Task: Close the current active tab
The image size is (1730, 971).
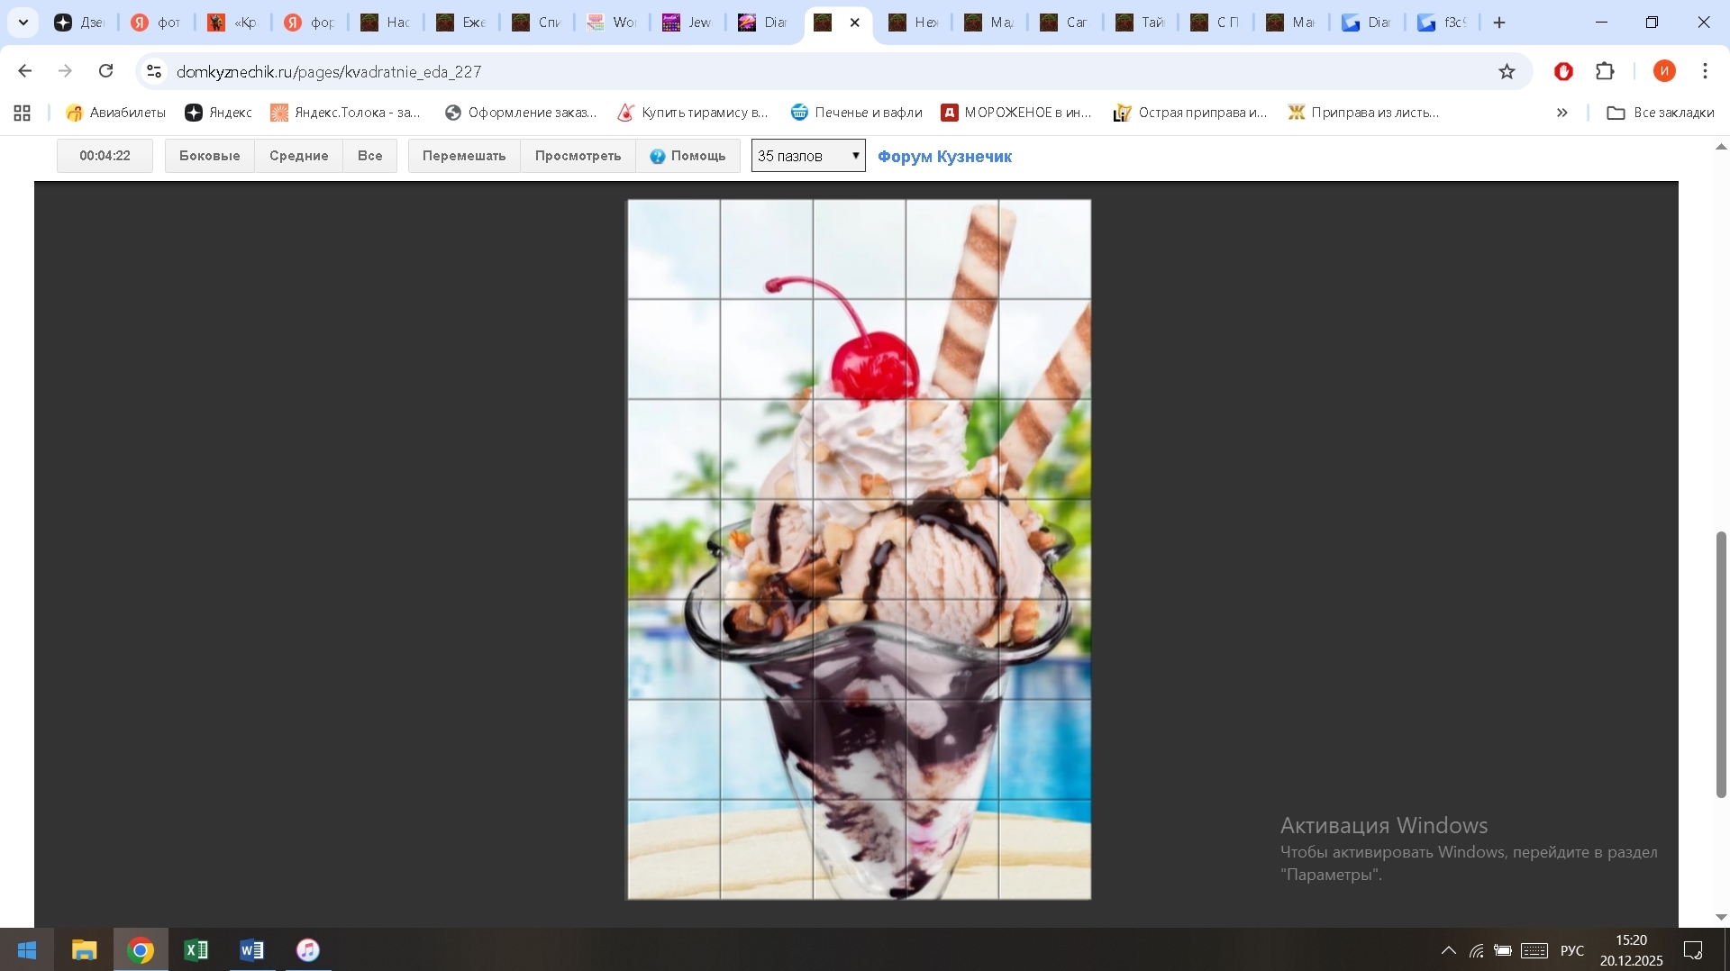Action: (x=855, y=23)
